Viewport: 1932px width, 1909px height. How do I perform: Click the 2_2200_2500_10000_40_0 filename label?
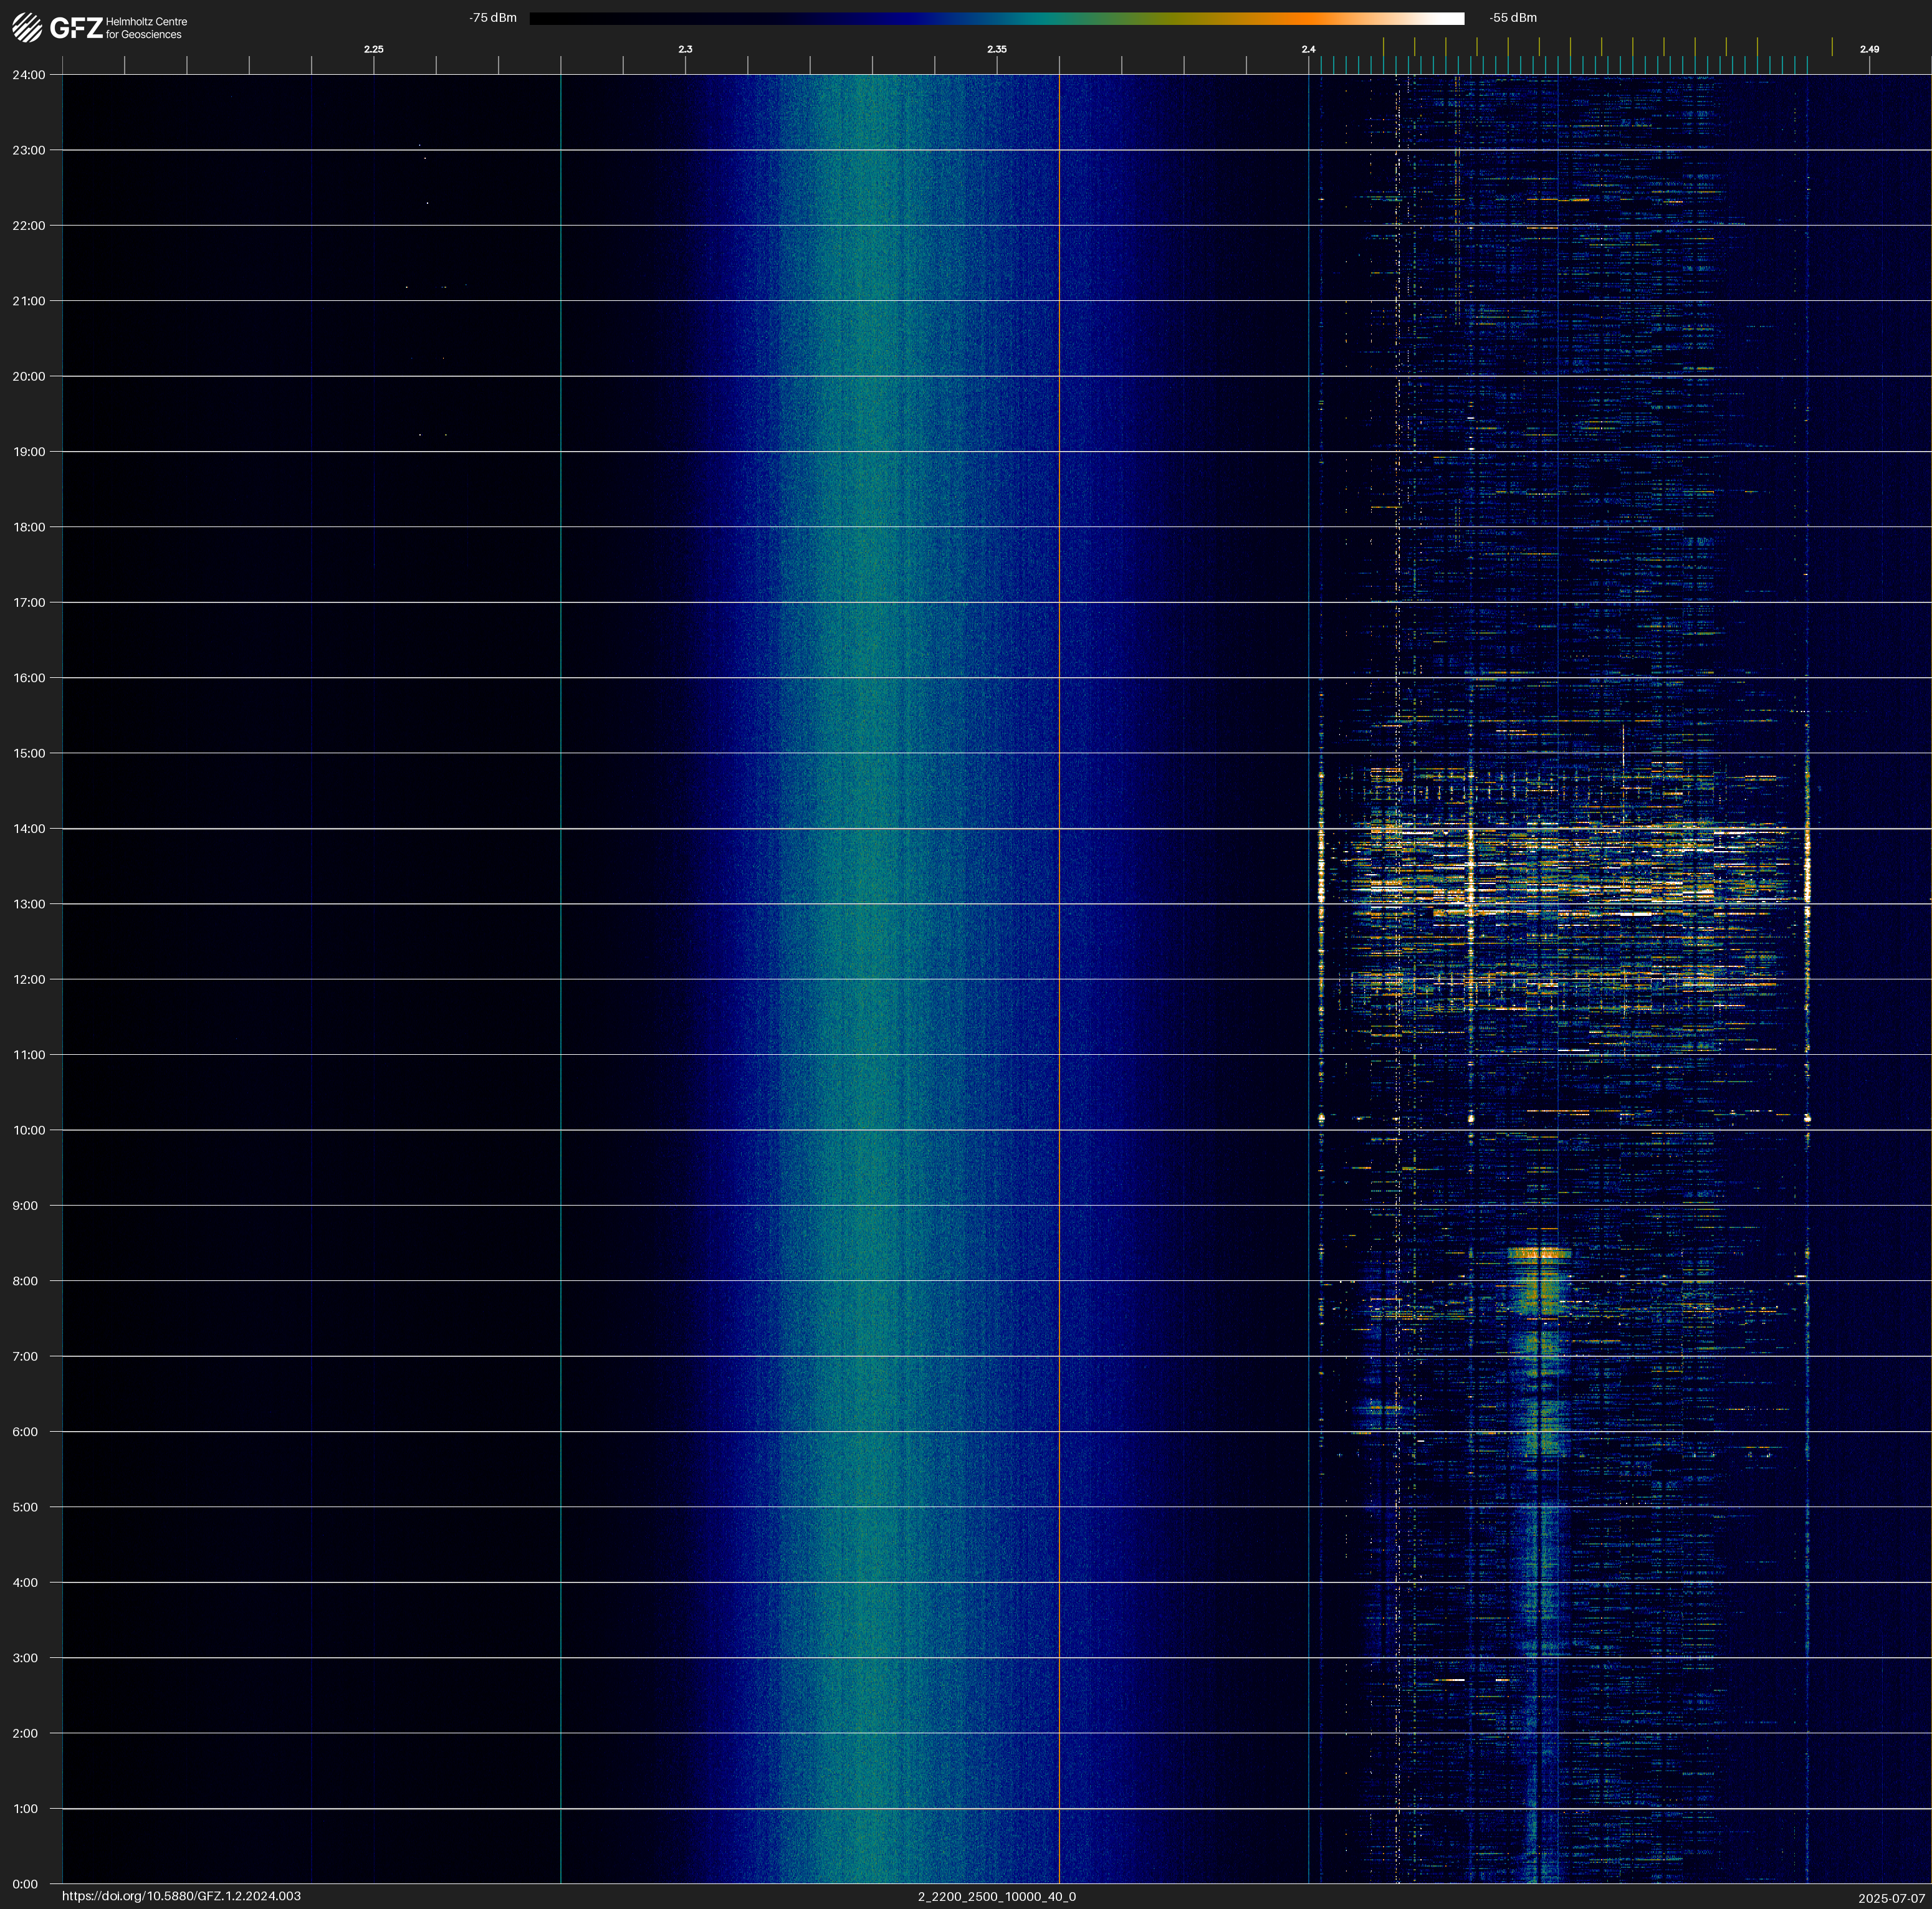click(x=996, y=1896)
